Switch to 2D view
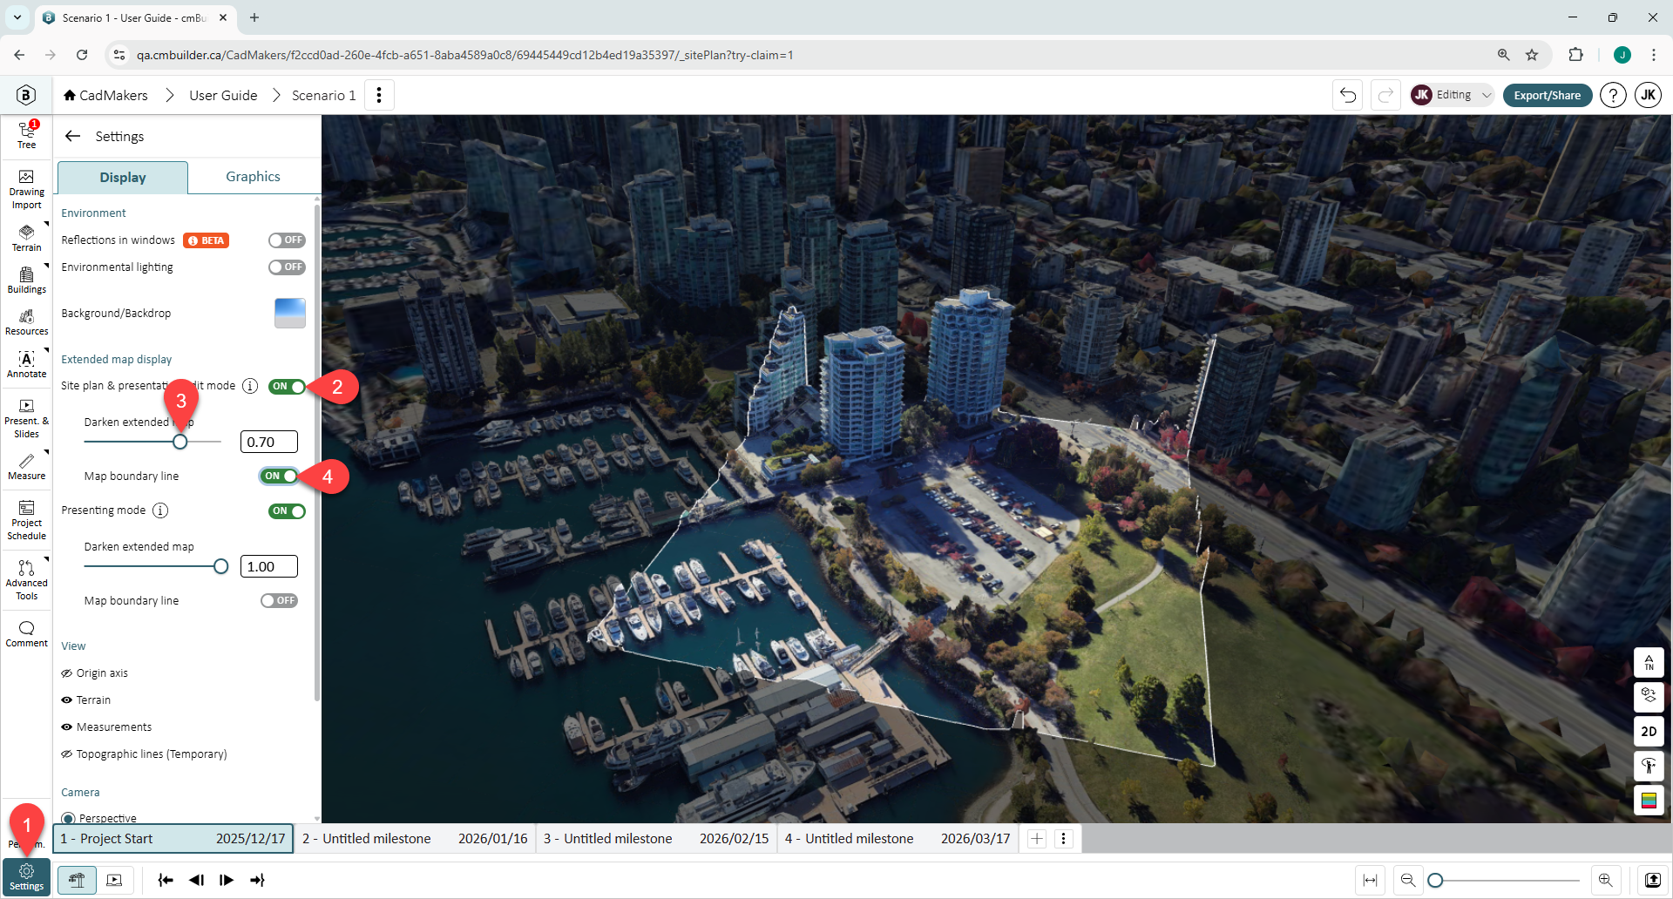This screenshot has width=1673, height=899. click(x=1649, y=732)
